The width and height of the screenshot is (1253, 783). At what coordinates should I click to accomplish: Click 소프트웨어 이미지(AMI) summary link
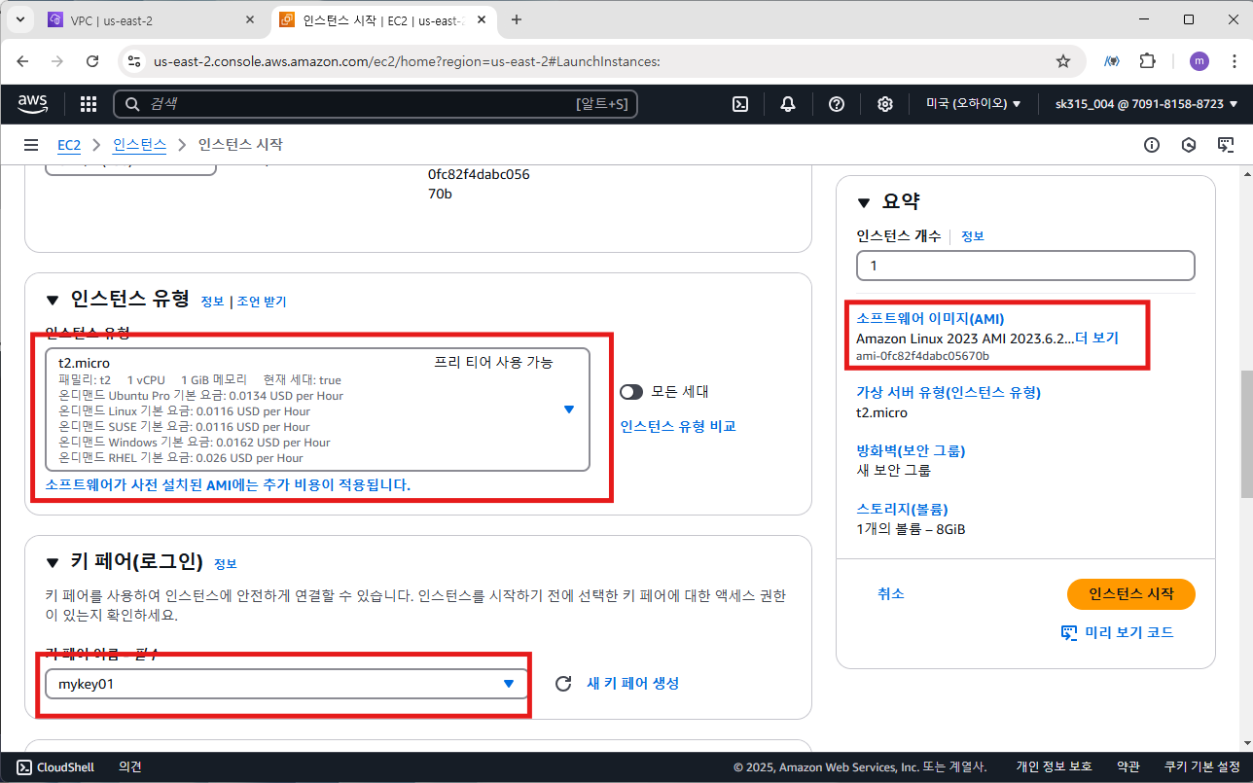tap(930, 318)
